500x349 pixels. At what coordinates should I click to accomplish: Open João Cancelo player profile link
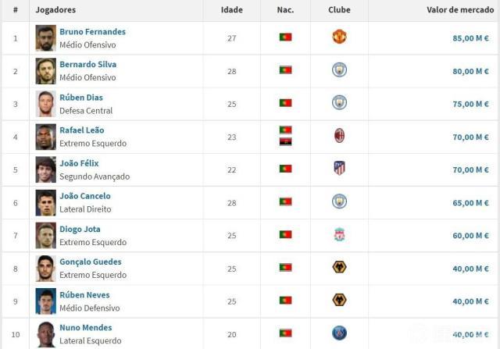tap(85, 196)
